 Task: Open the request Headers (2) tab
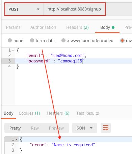pos(77,27)
